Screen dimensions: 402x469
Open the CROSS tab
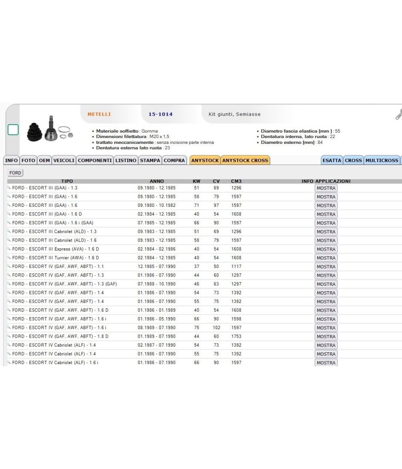[353, 160]
